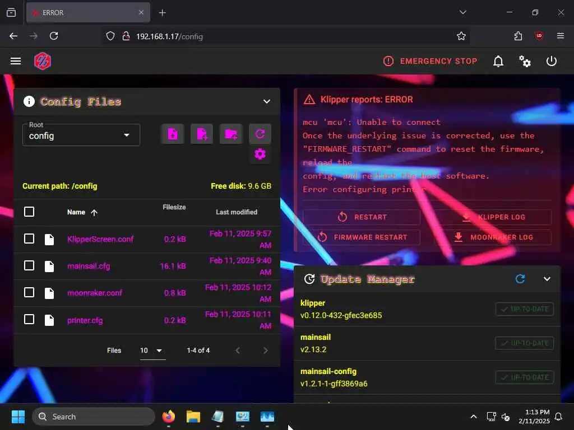Image resolution: width=574 pixels, height=430 pixels.
Task: Click the Windows taskbar Search box
Action: [94, 417]
